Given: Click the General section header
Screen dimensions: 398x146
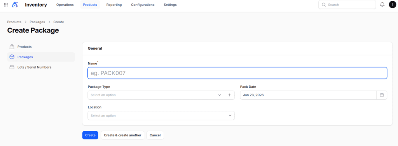Looking at the screenshot, I should (95, 48).
